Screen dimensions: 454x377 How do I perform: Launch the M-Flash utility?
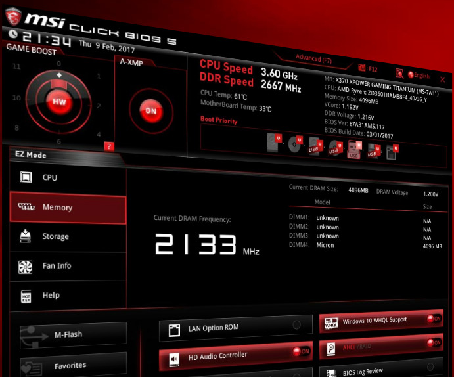(72, 334)
